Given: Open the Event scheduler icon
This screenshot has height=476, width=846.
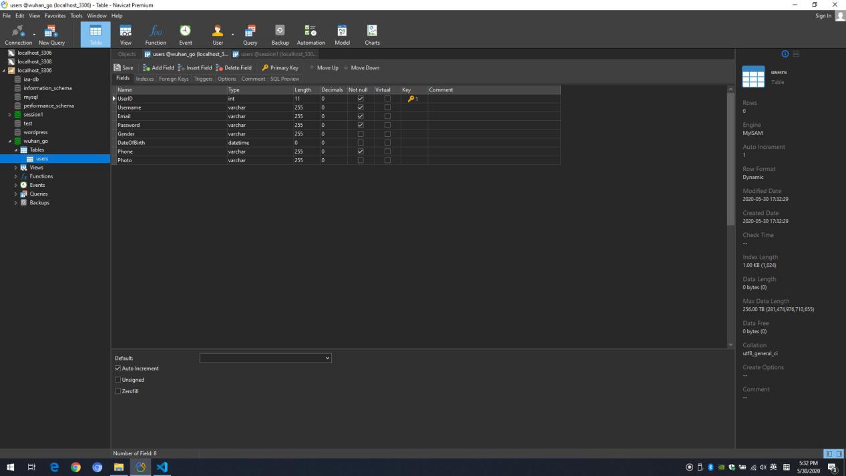Looking at the screenshot, I should pyautogui.click(x=186, y=33).
